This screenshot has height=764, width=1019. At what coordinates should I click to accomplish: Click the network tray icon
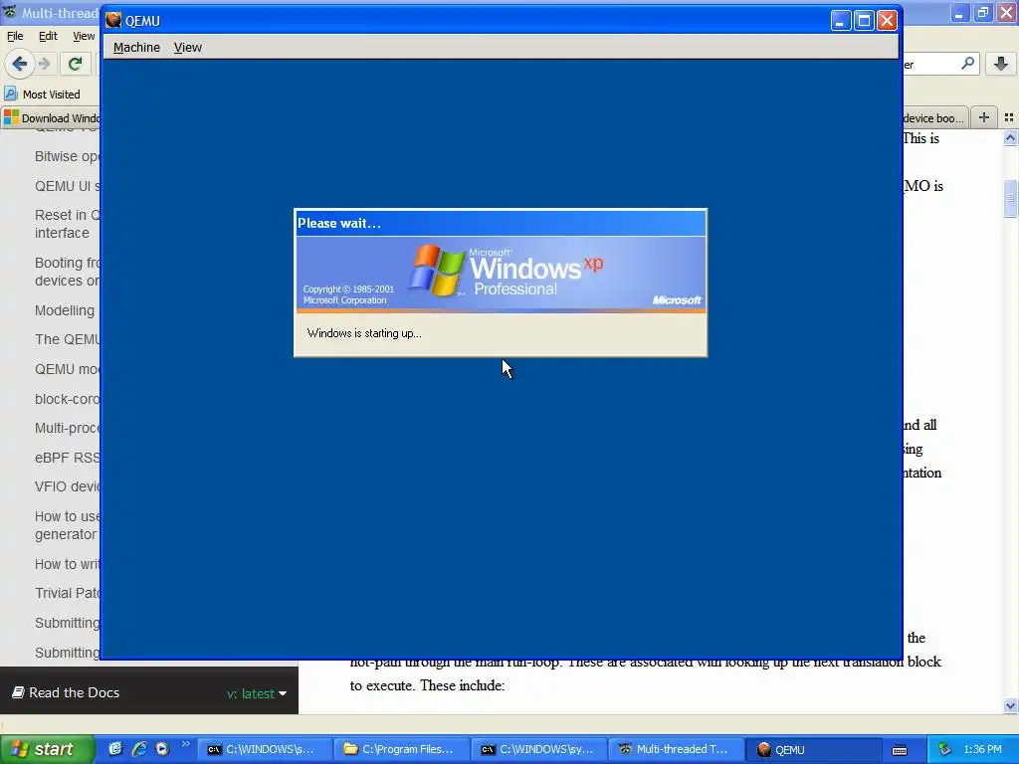pyautogui.click(x=944, y=749)
